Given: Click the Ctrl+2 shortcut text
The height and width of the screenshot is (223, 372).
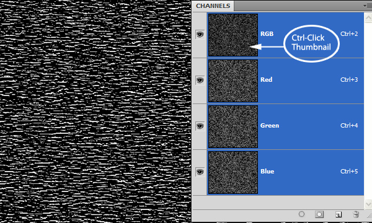Looking at the screenshot, I should tap(349, 34).
